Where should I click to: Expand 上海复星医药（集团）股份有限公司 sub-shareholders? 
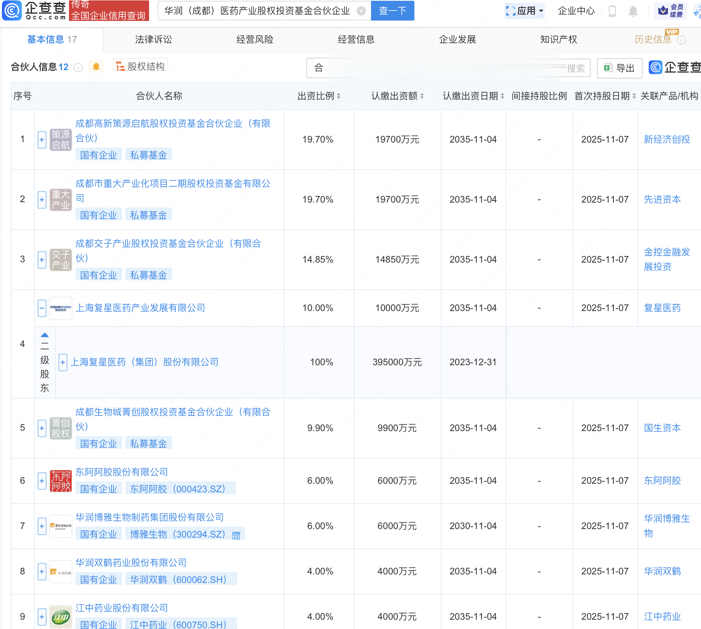click(63, 363)
